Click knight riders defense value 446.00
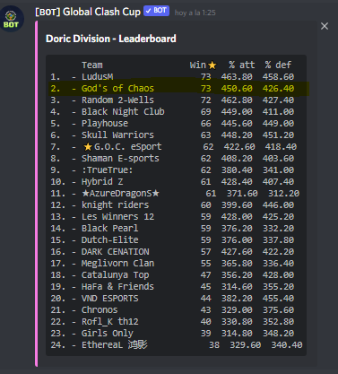Viewport: 338px width, 374px height. [x=278, y=204]
